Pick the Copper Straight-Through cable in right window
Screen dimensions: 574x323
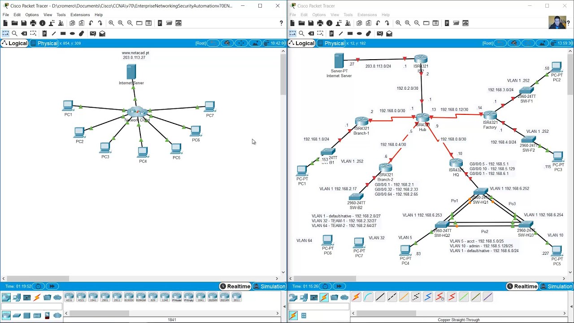click(380, 297)
